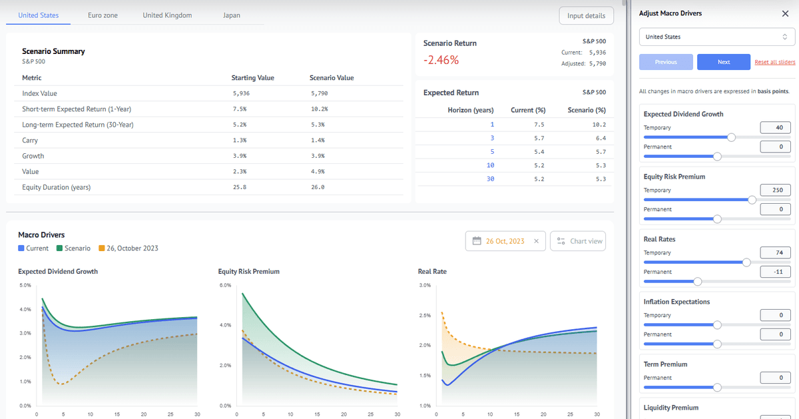799x419 pixels.
Task: Toggle the Scenario series in the legend
Action: [73, 248]
